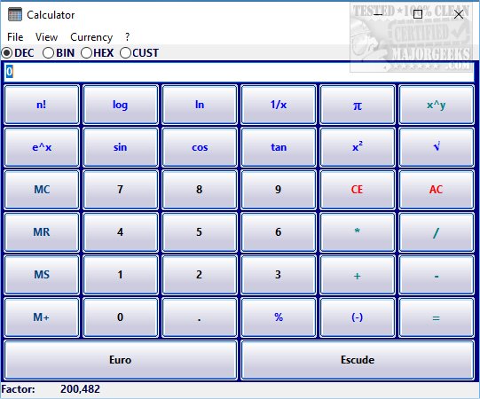Open the File menu
The width and height of the screenshot is (480, 399).
15,37
